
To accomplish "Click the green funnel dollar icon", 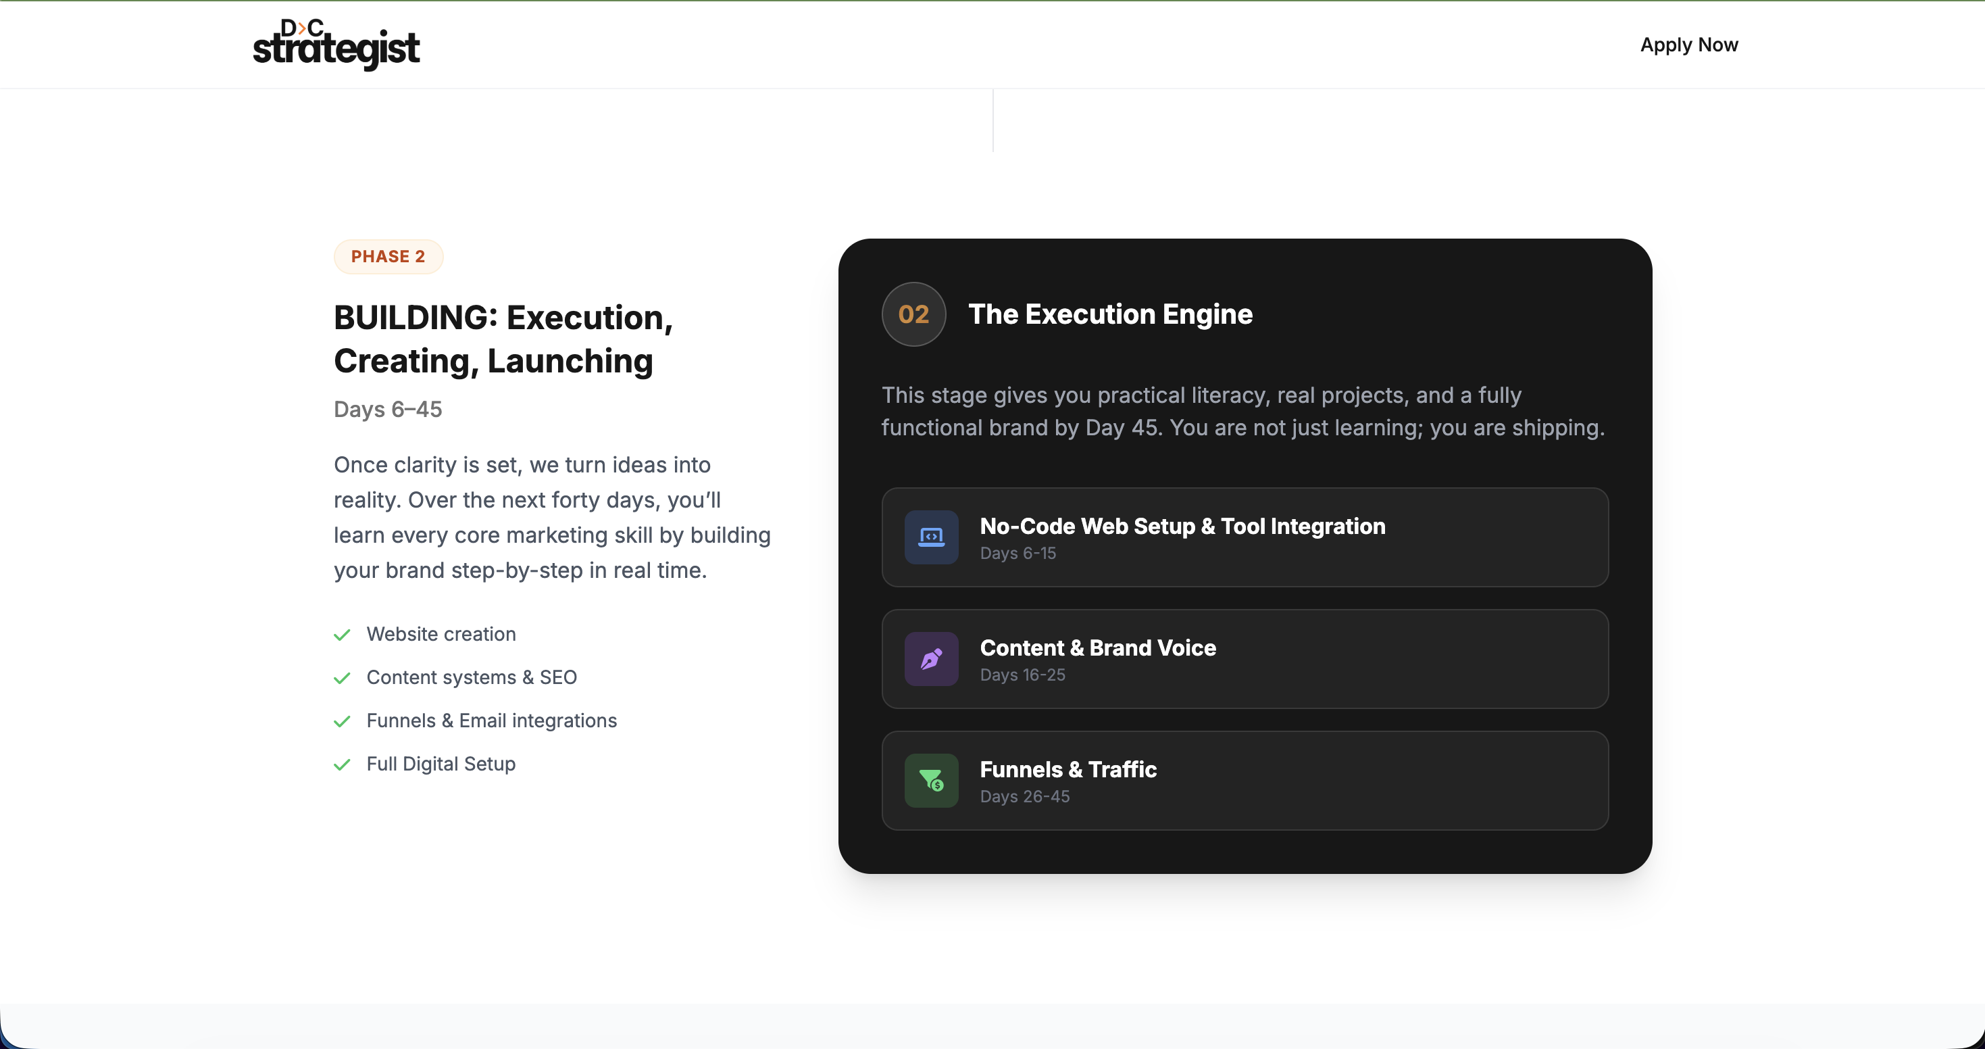I will pos(931,781).
